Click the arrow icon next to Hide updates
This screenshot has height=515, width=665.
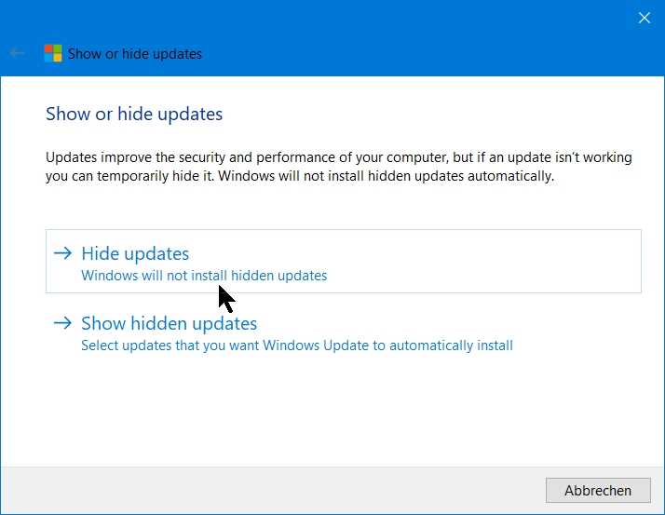(63, 253)
